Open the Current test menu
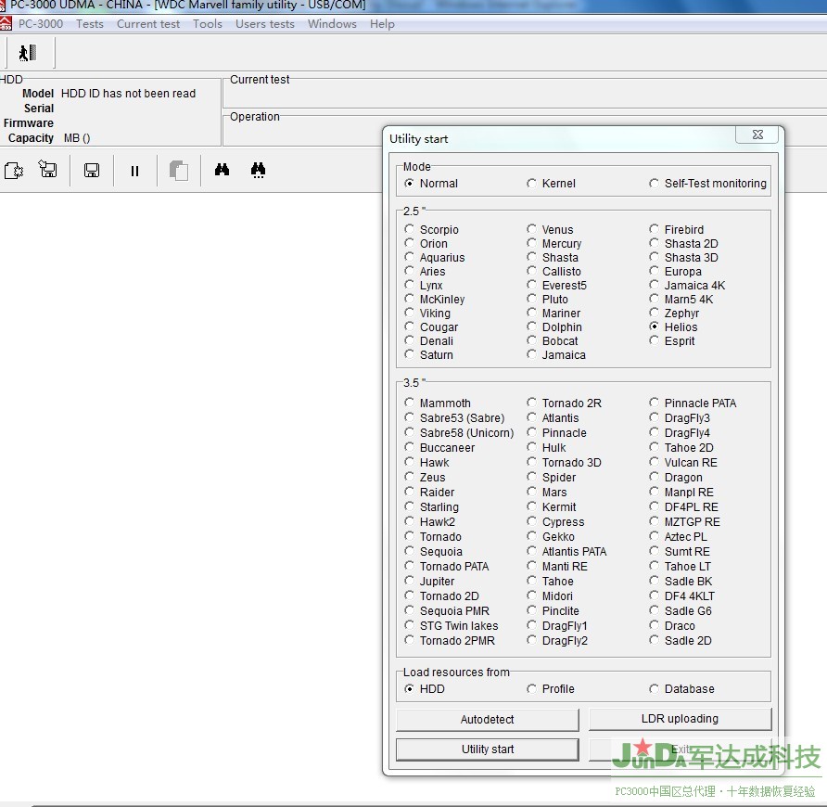 tap(148, 24)
